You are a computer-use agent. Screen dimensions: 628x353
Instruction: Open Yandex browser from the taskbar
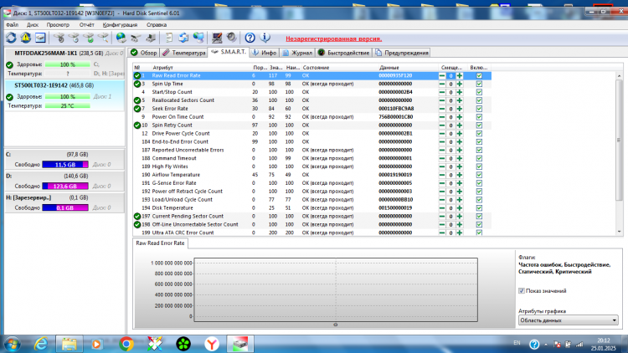tap(212, 344)
